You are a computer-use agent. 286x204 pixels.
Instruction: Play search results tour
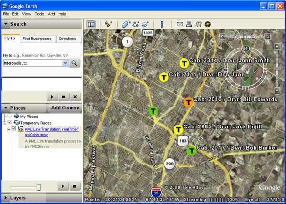[52, 97]
